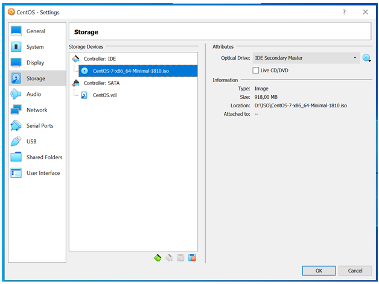Image resolution: width=379 pixels, height=284 pixels.
Task: Click the Network computers icon
Action: point(16,110)
